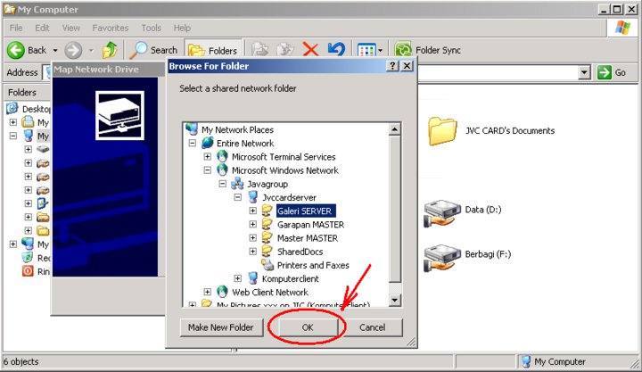Image resolution: width=642 pixels, height=372 pixels.
Task: Select Microsoft Terminal Services item
Action: pyautogui.click(x=284, y=157)
